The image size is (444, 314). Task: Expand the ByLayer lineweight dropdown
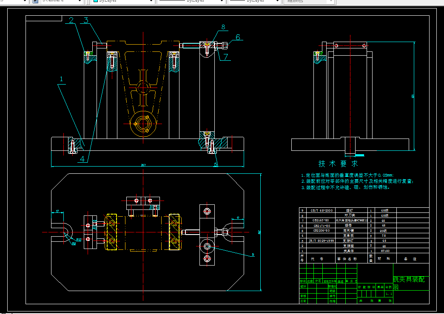click(x=277, y=1)
